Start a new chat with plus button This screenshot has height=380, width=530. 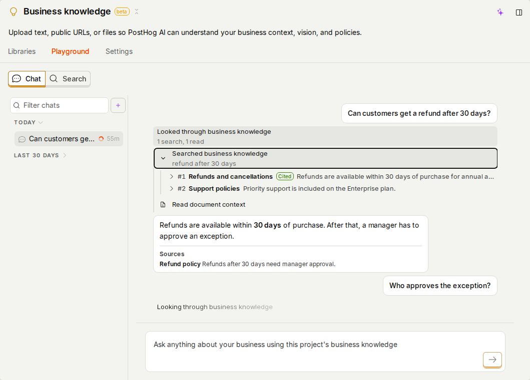[118, 105]
